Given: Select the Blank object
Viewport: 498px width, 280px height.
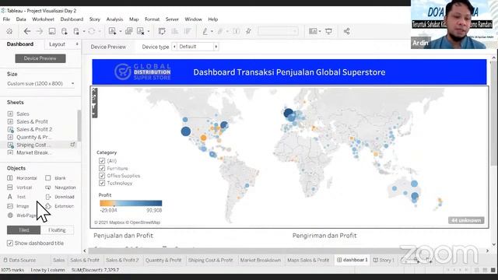Looking at the screenshot, I should 55,178.
